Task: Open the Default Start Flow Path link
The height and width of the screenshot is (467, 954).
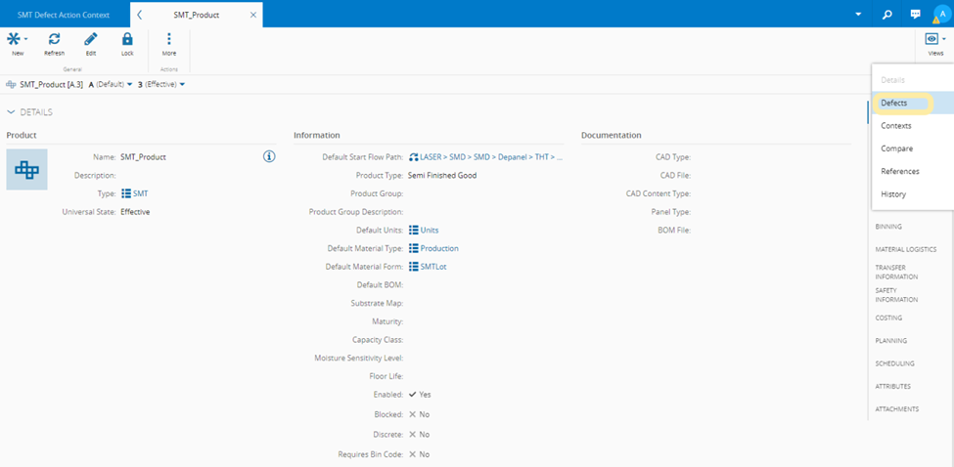Action: click(485, 156)
